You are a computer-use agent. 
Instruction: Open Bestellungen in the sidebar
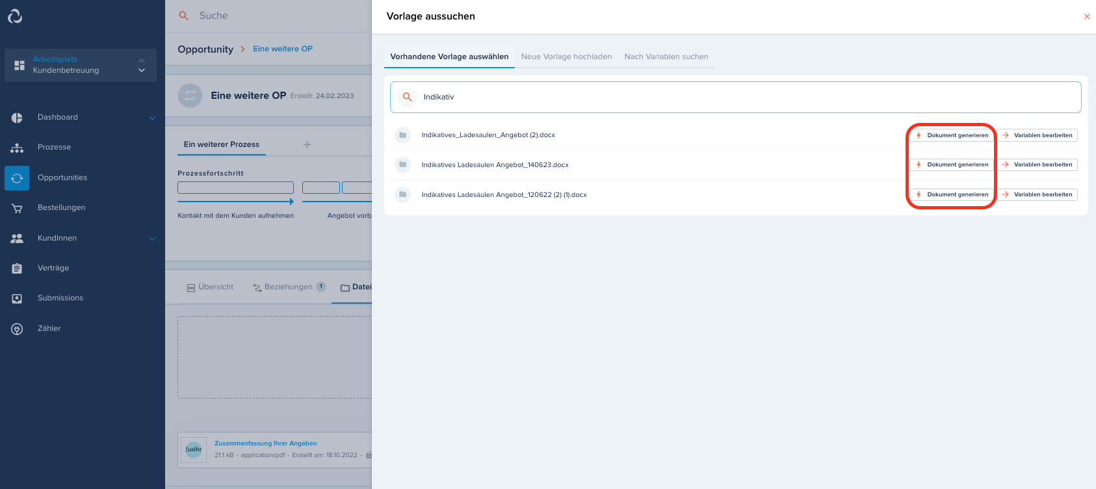[x=62, y=208]
